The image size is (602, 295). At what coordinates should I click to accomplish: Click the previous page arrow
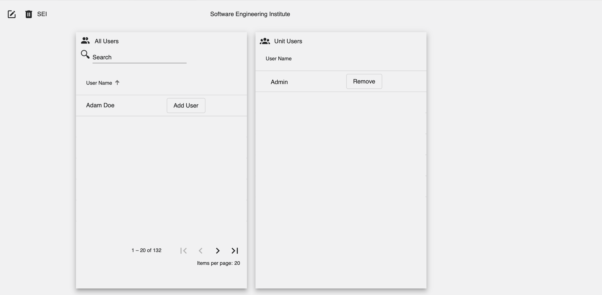tap(200, 251)
